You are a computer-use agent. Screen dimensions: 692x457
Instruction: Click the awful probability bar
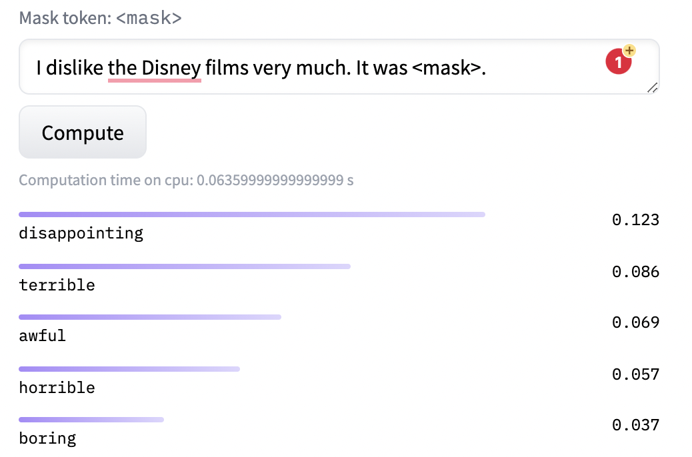coord(150,317)
